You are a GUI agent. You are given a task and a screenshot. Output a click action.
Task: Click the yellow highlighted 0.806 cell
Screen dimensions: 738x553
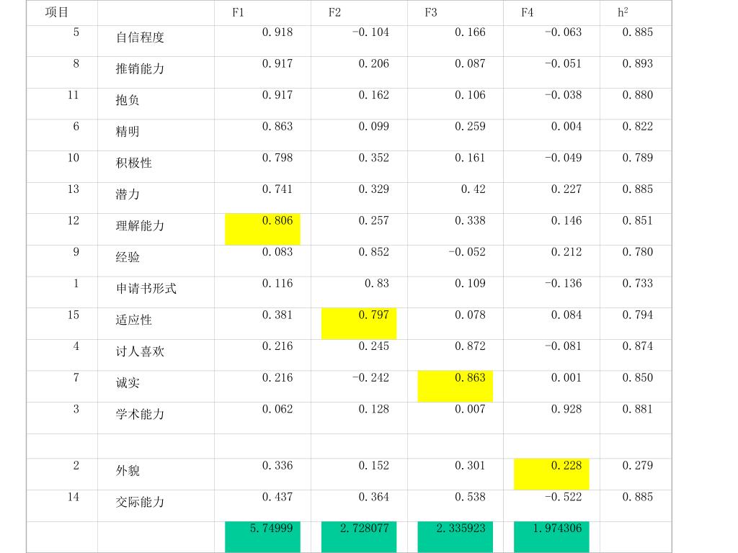coord(262,230)
